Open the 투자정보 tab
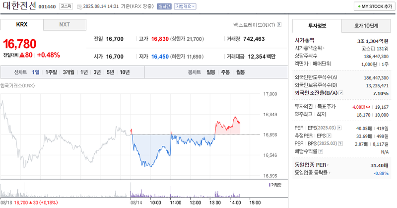Screen dimensions: 397x208 click(317, 26)
